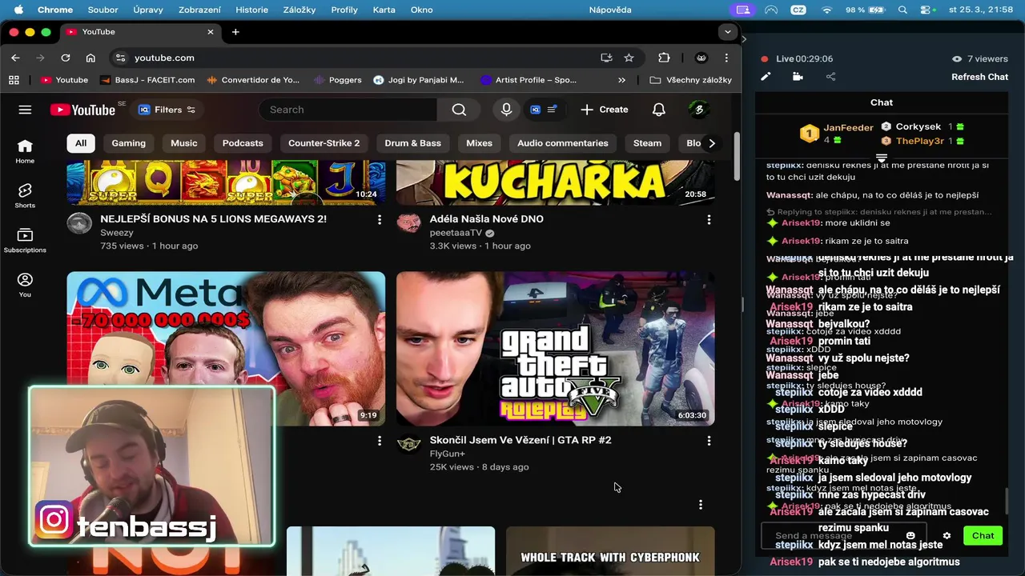The image size is (1025, 576).
Task: Install app icon in address bar
Action: [x=606, y=58]
